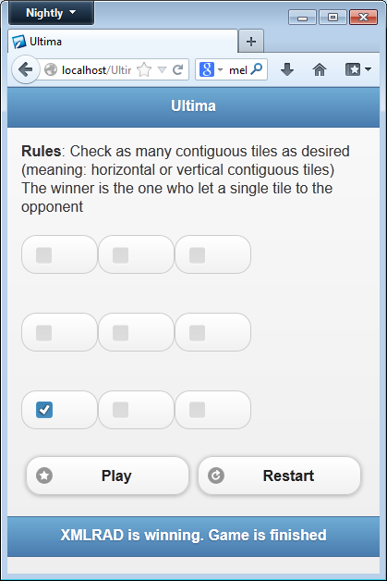Bookmark this page with the star icon
The height and width of the screenshot is (581, 387).
click(x=144, y=69)
